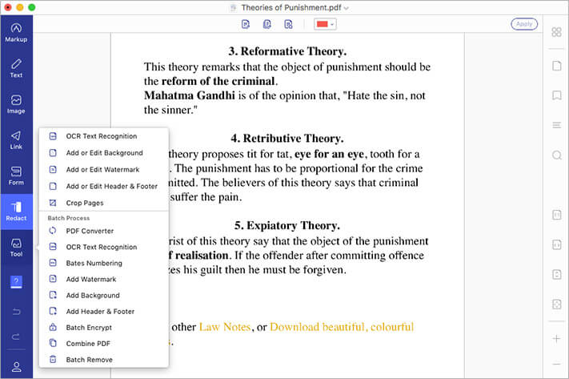Open the Markup tool in sidebar
This screenshot has height=379, width=569.
pos(16,33)
